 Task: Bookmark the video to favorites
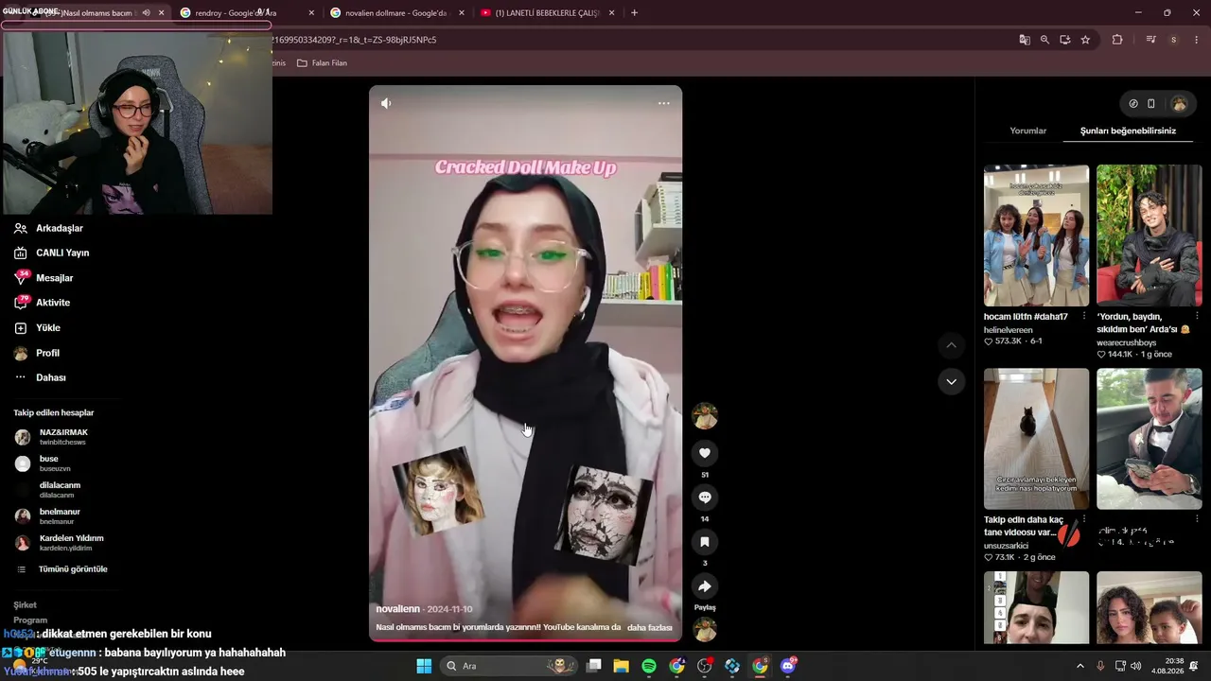point(704,542)
